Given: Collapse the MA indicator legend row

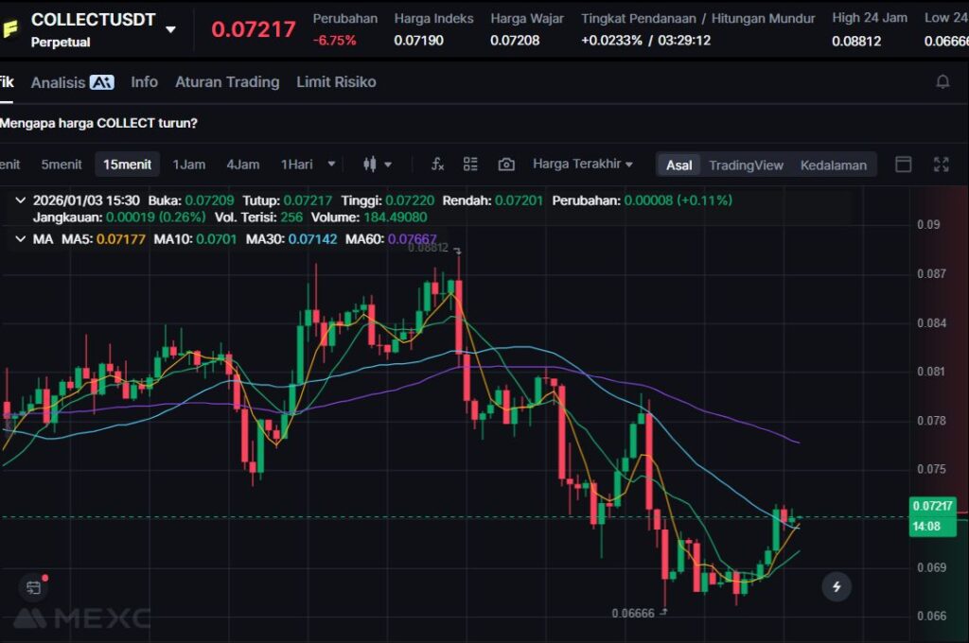Looking at the screenshot, I should 20,239.
